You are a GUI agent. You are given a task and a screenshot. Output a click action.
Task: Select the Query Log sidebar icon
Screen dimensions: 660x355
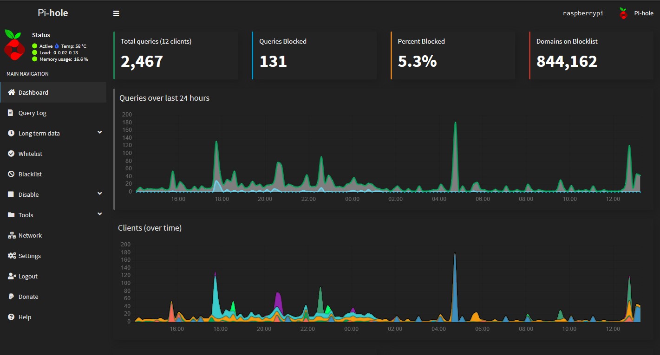pyautogui.click(x=10, y=113)
